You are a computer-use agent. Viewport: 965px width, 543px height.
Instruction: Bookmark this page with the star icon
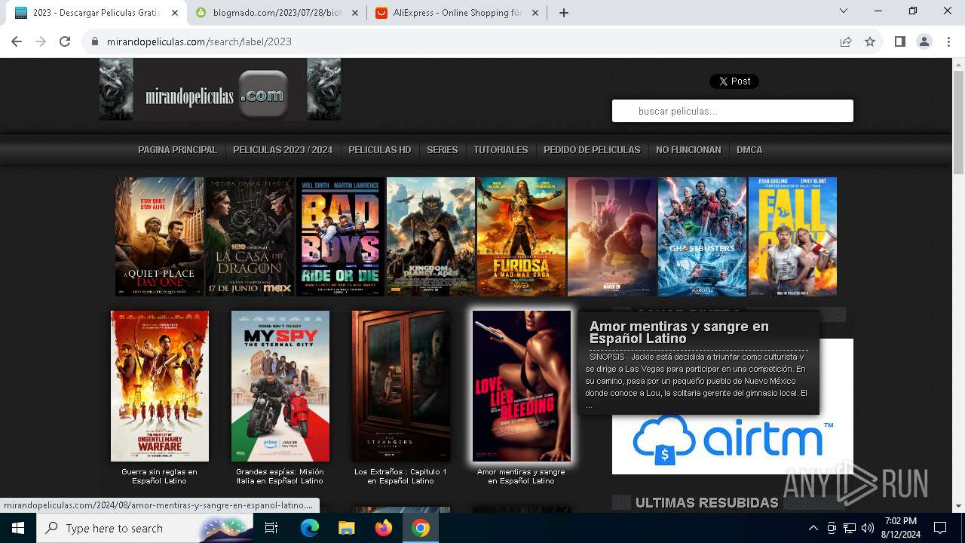coord(870,41)
